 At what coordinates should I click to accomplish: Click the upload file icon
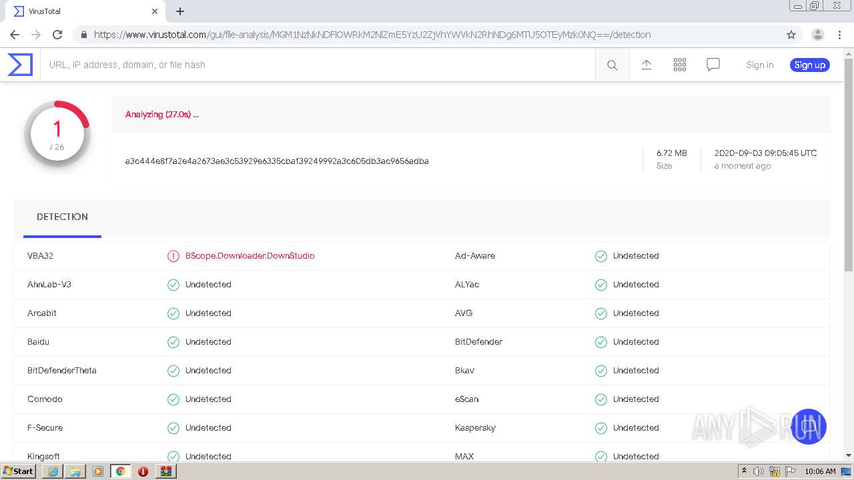(646, 65)
